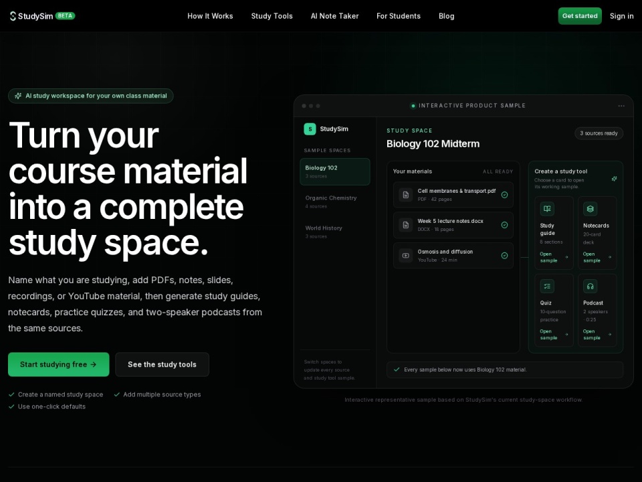Select the Organic Chemistry sample space
Image resolution: width=642 pixels, height=482 pixels.
pos(335,202)
